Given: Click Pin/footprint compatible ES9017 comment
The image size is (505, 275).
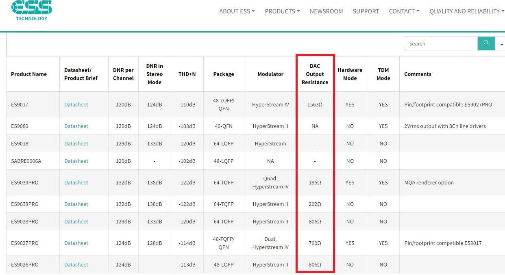Looking at the screenshot, I should 443,243.
